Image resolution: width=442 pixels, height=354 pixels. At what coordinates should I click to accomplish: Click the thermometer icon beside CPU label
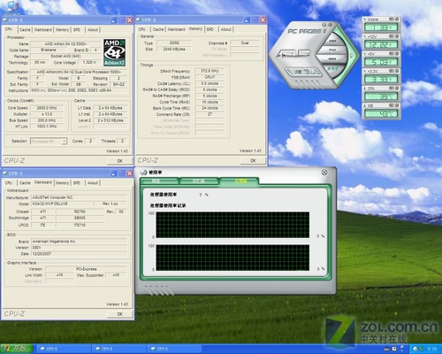365,88
